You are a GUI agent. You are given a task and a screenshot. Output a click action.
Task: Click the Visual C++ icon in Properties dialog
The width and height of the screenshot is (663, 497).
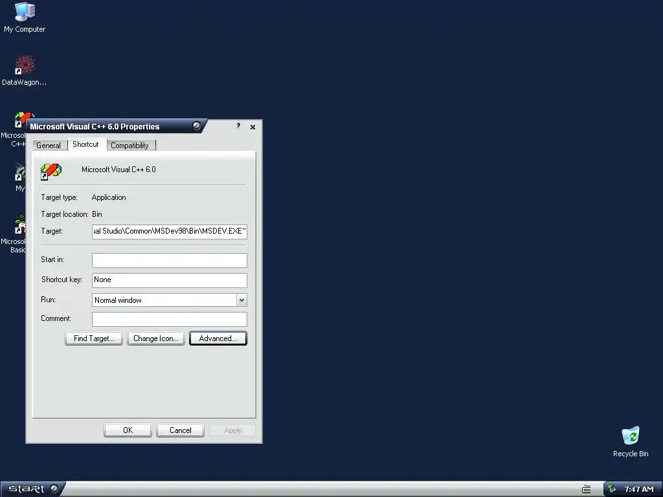(x=51, y=171)
